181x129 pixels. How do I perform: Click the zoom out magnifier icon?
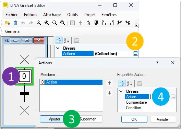(39, 23)
